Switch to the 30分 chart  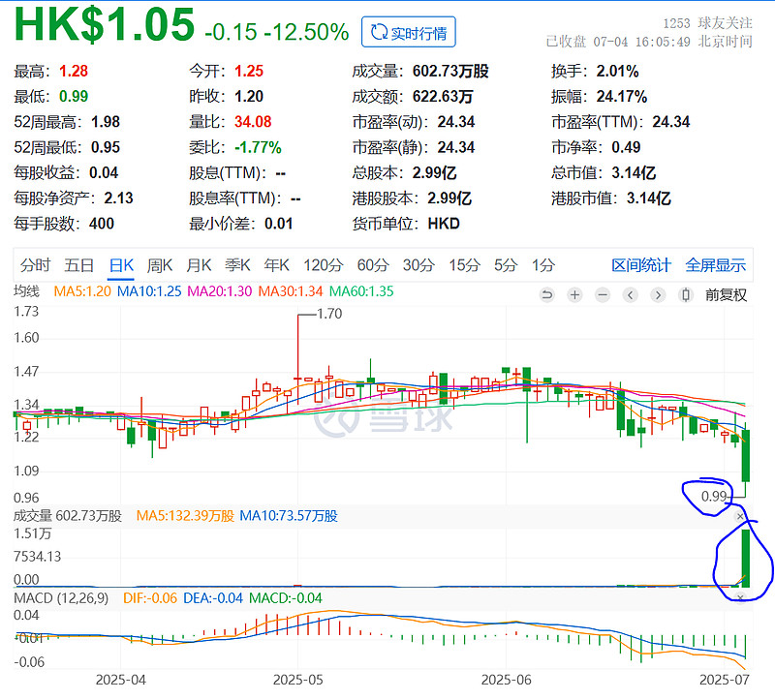click(x=418, y=265)
